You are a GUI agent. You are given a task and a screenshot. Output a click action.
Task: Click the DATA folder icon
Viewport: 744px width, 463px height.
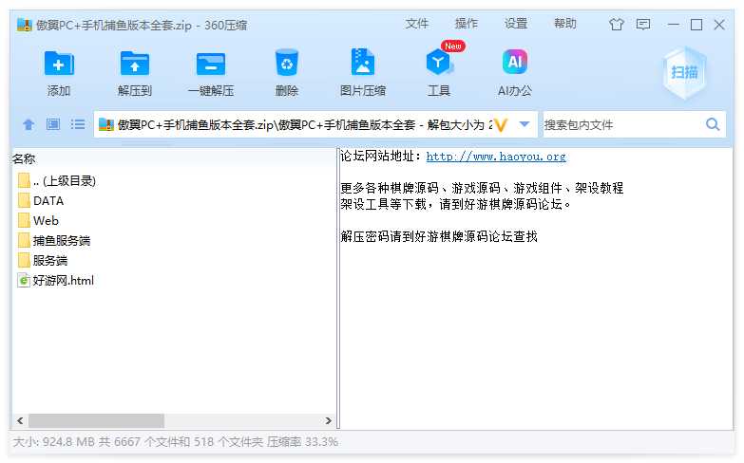24,201
